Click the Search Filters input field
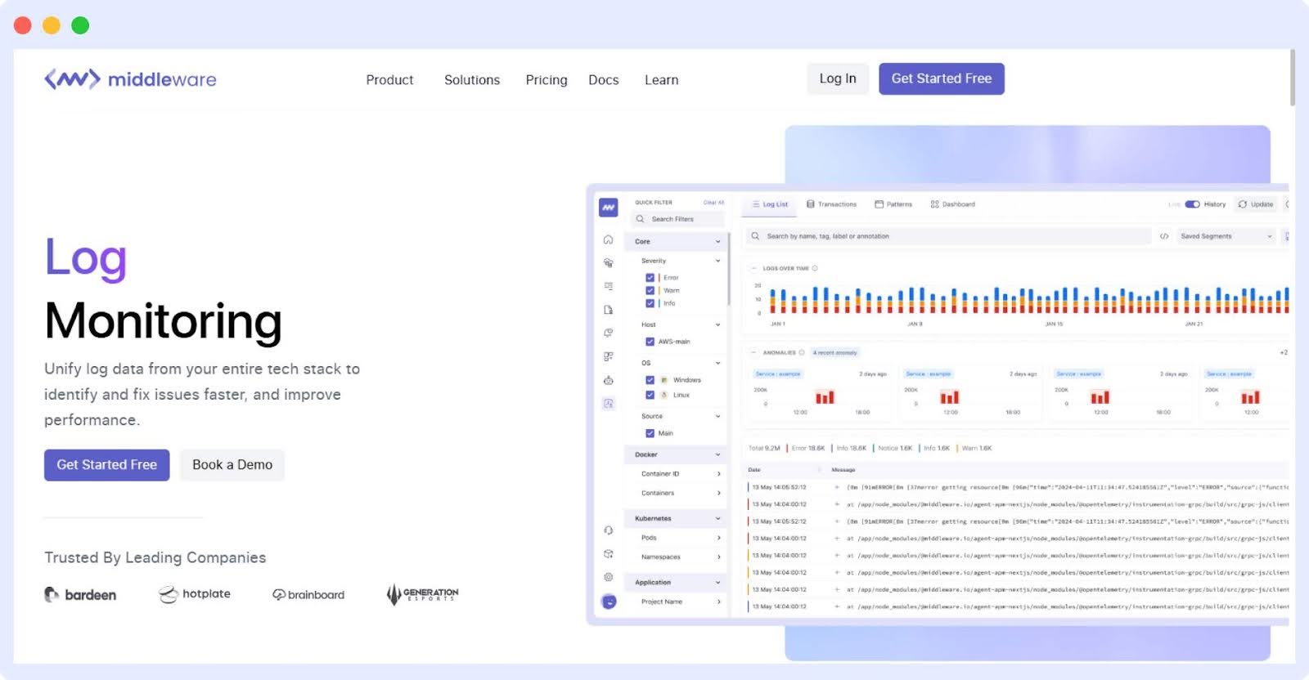 (x=678, y=219)
